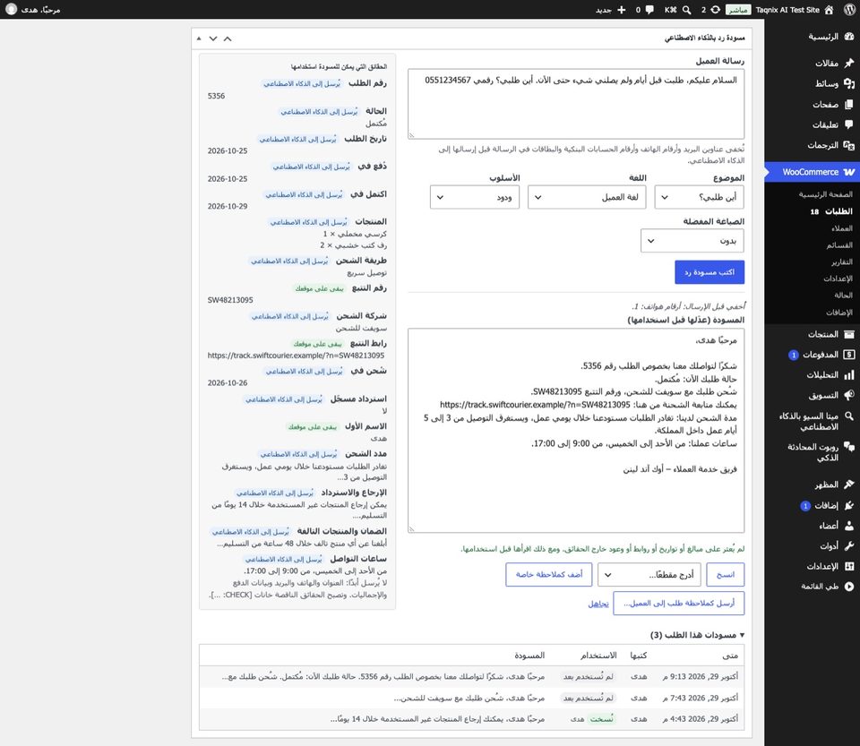This screenshot has height=746, width=860.
Task: Open the comments bubble icon showing 0
Action: pos(649,9)
